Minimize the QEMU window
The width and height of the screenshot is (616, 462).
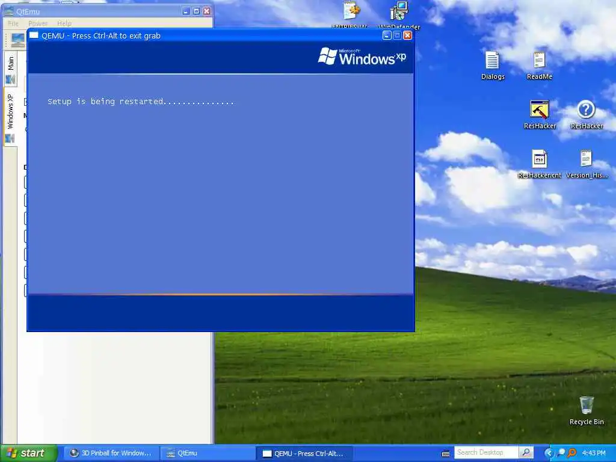pyautogui.click(x=387, y=35)
